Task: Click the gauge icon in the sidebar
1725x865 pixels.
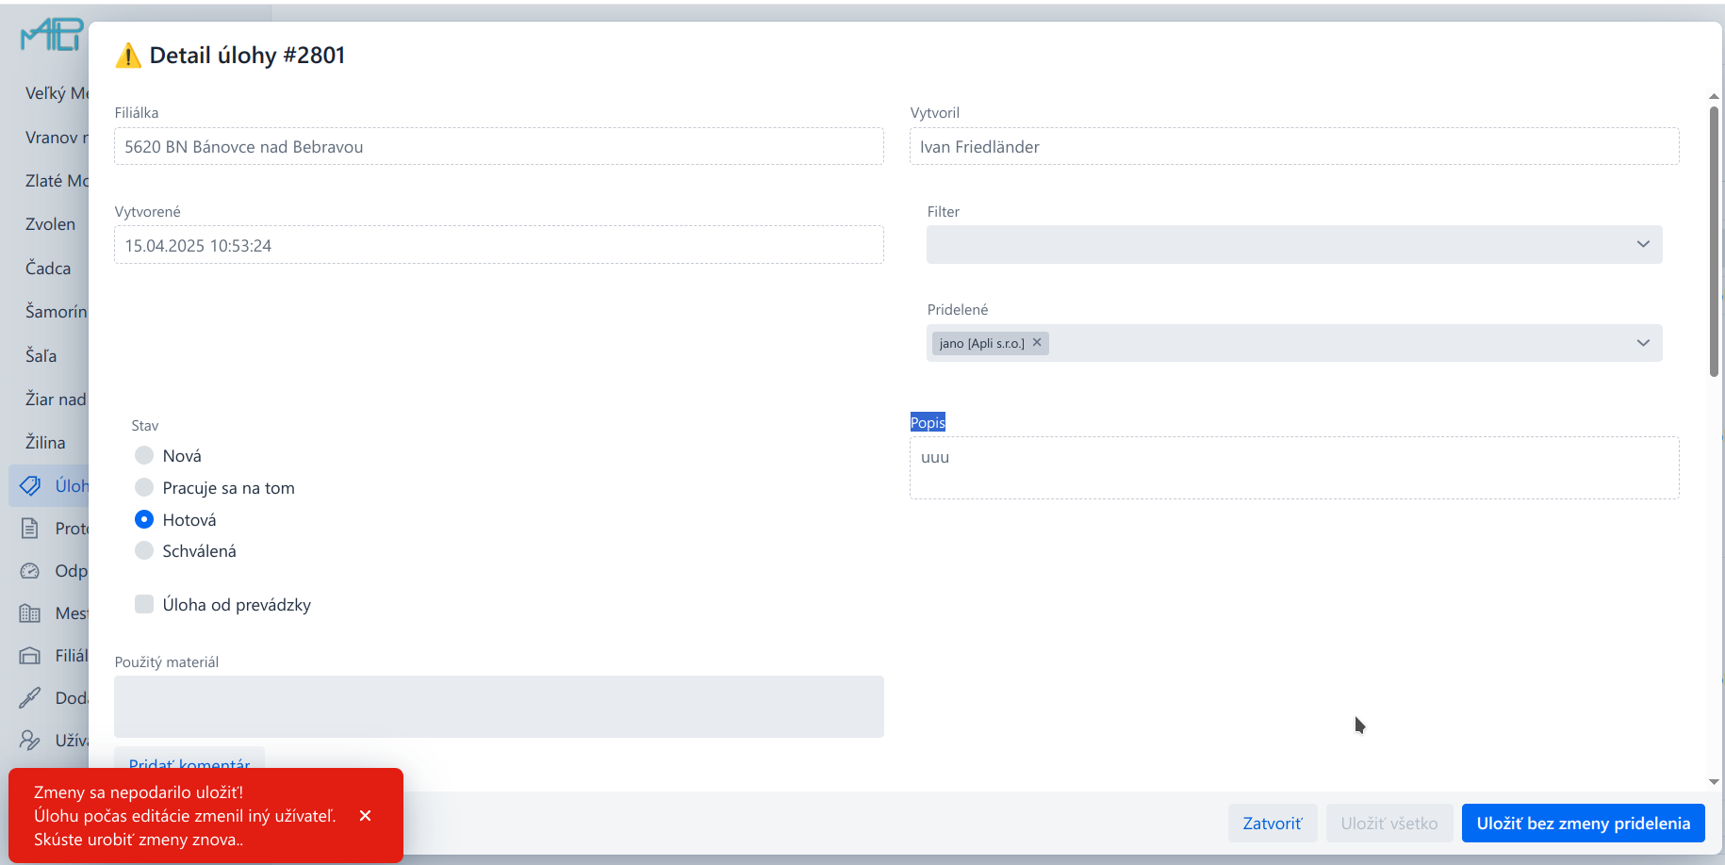Action: 30,570
